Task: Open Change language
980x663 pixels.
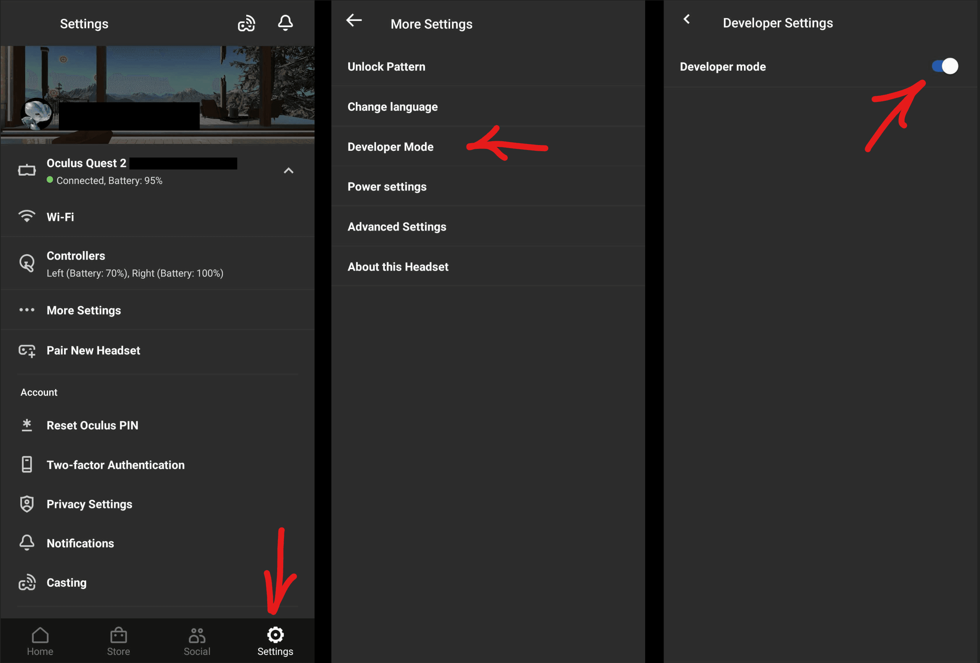Action: tap(488, 106)
